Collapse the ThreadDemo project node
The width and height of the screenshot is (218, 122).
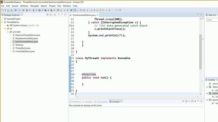coord(2,22)
